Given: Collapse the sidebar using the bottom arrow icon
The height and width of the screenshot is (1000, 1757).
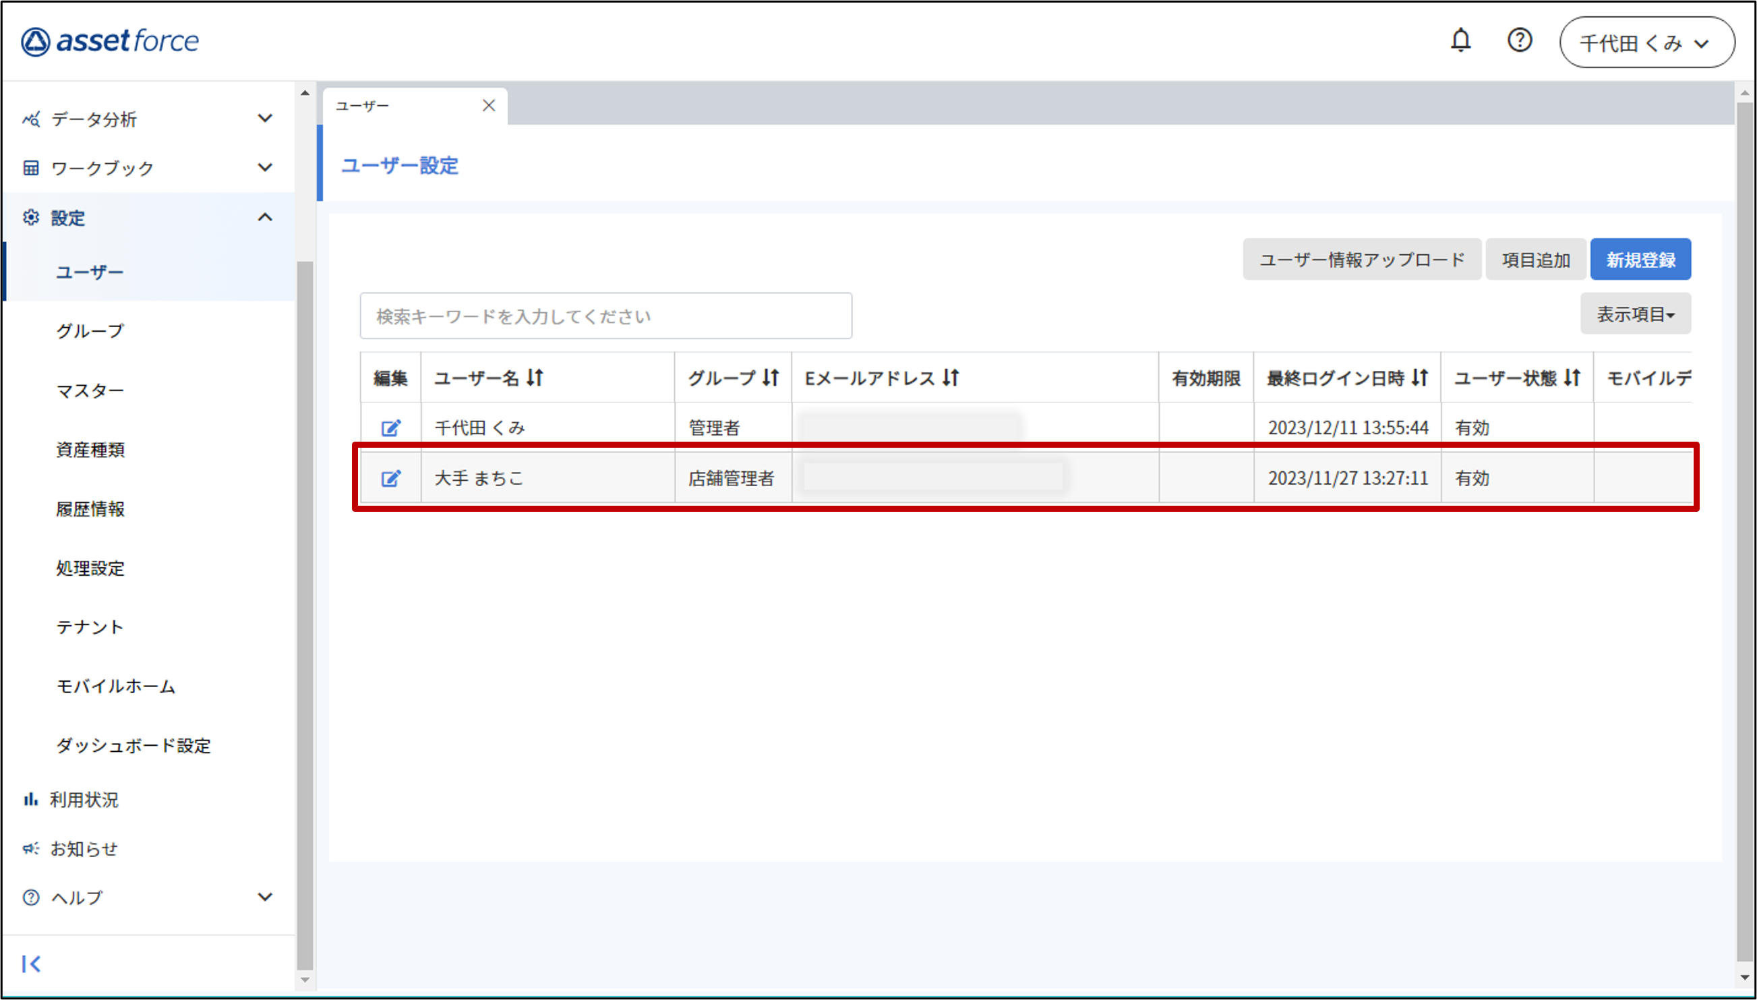Looking at the screenshot, I should tap(32, 963).
